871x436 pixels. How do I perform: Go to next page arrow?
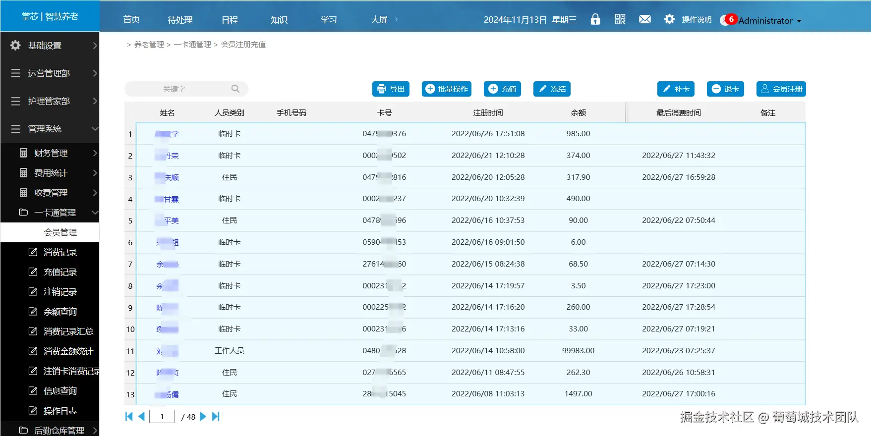click(203, 417)
